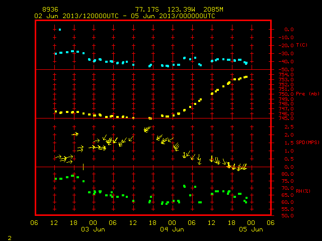Click the 754.0 pressure tick value
The width and height of the screenshot is (322, 241).
click(x=286, y=75)
